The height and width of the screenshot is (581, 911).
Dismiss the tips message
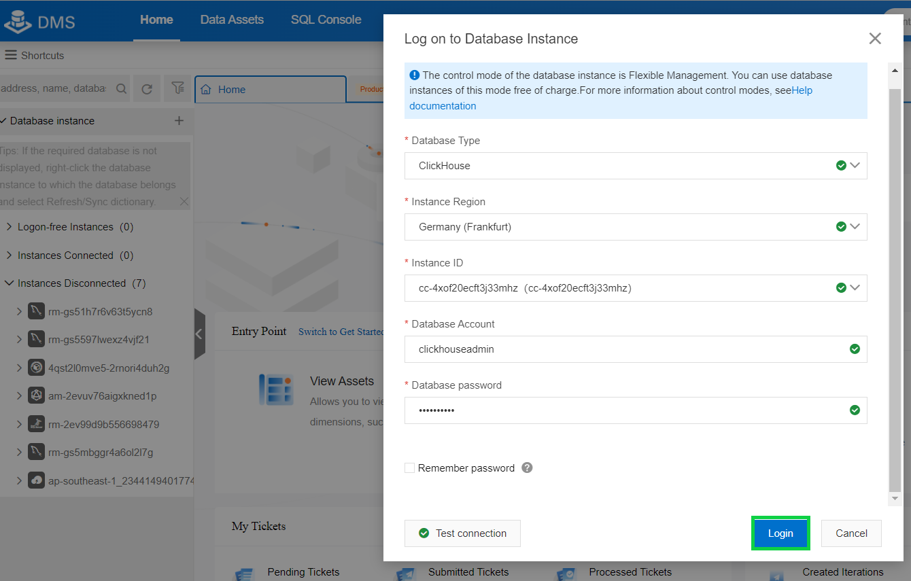point(184,201)
